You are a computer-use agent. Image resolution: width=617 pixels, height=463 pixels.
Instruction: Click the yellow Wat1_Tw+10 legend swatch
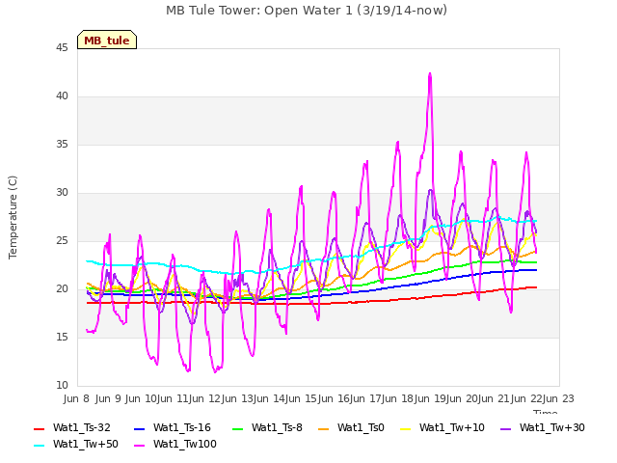[x=406, y=428]
